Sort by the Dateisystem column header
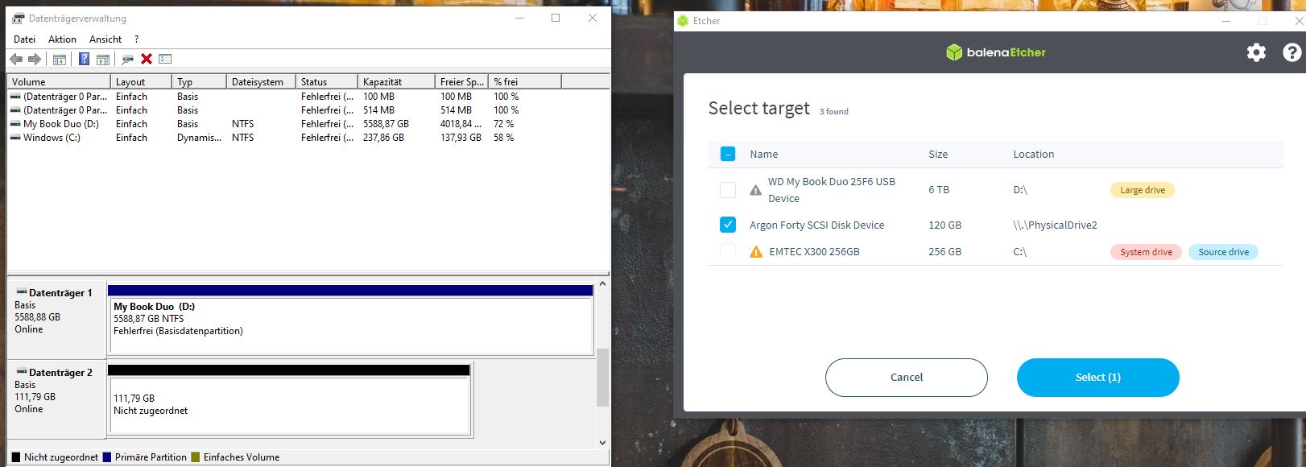 click(x=261, y=81)
